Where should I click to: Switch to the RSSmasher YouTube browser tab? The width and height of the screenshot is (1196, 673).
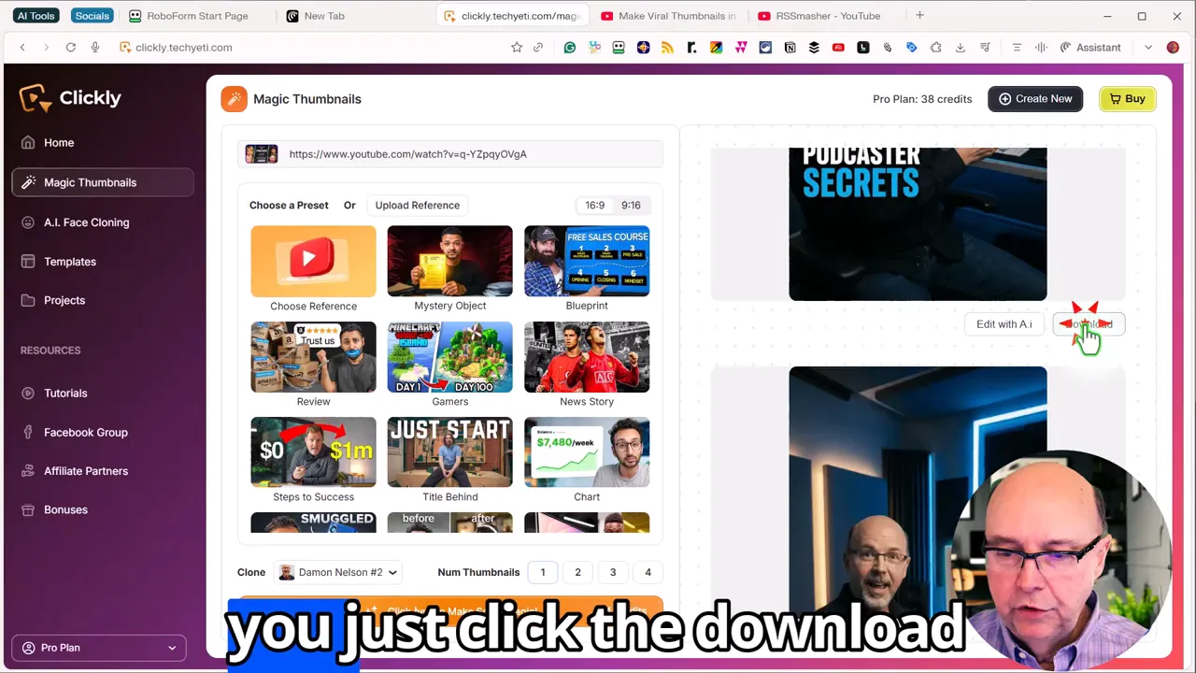tap(820, 15)
